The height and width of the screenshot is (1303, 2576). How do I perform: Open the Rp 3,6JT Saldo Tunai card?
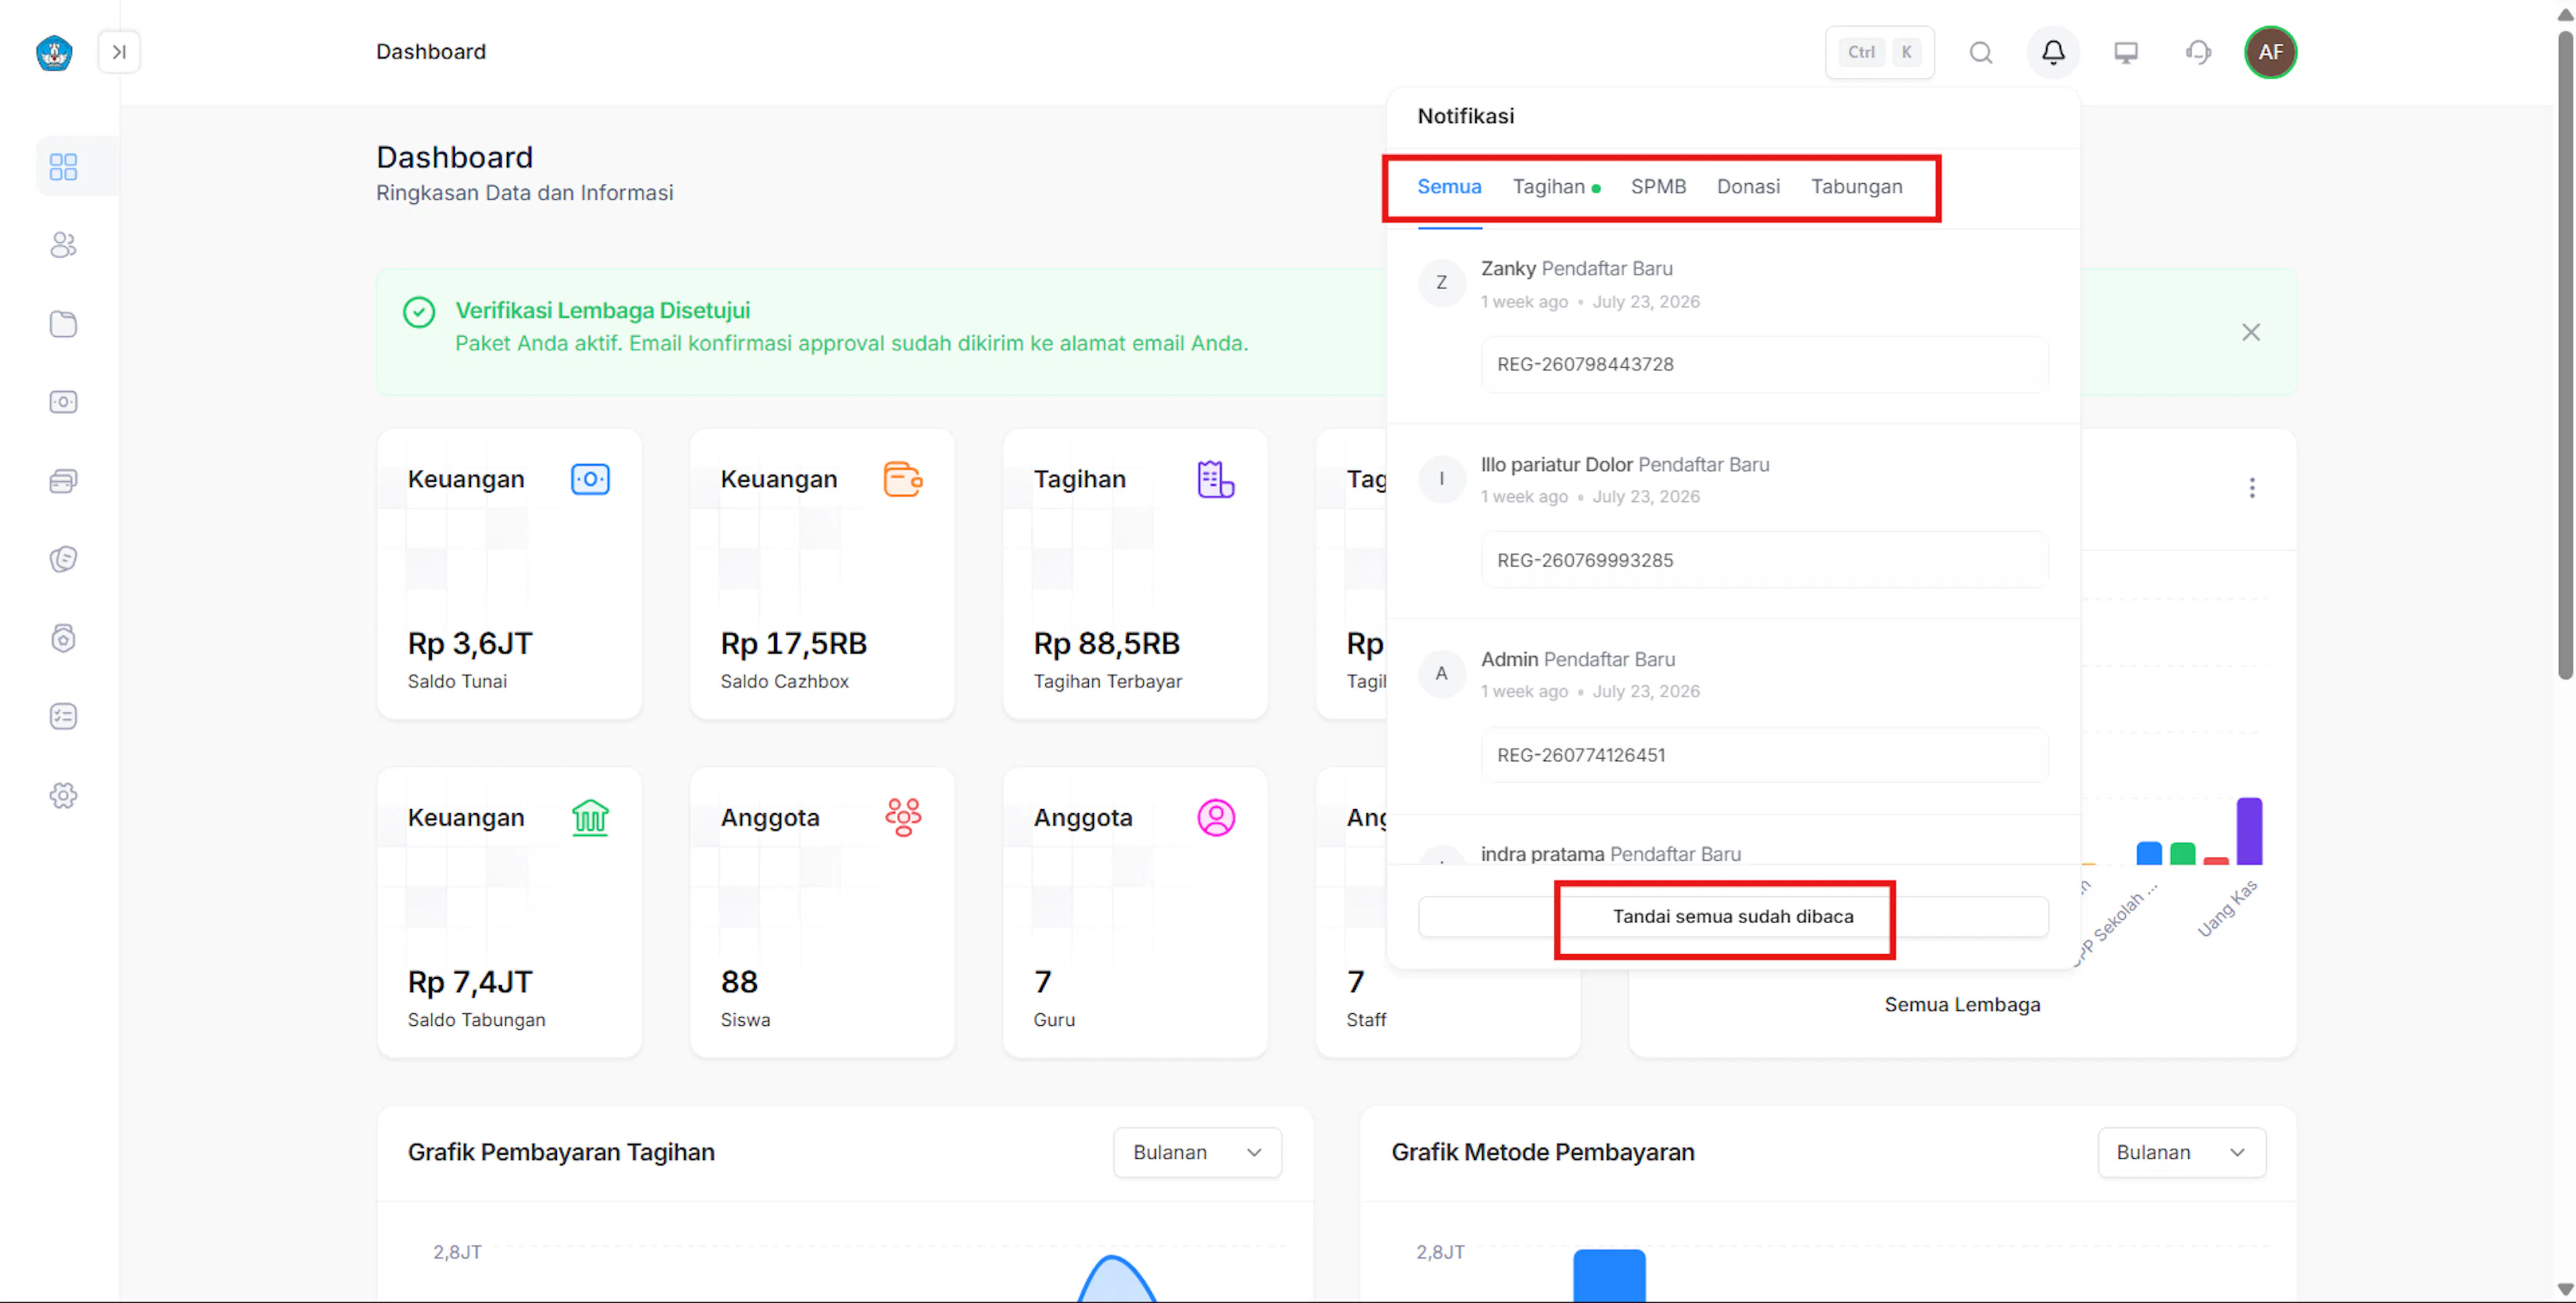point(509,574)
